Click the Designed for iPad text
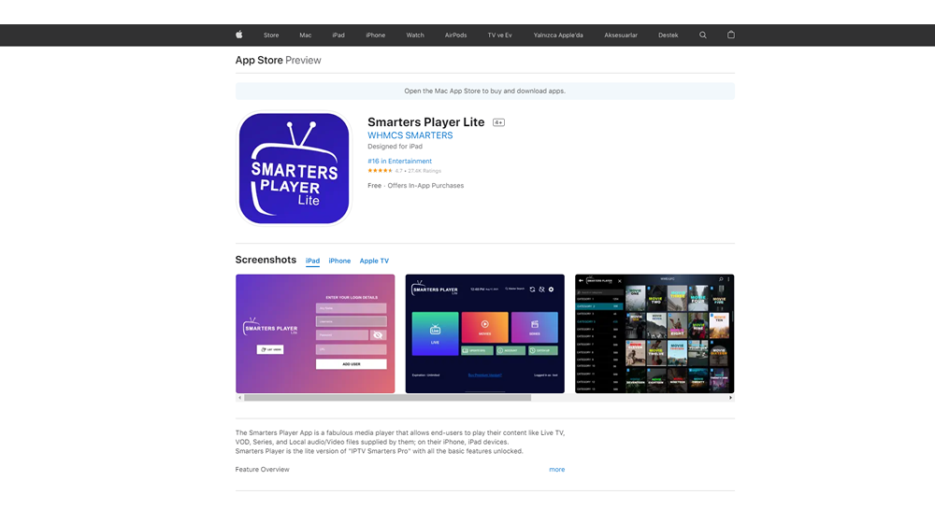 395,147
